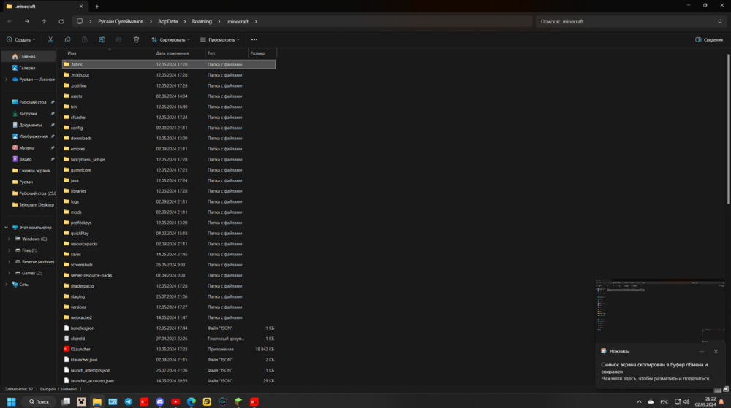This screenshot has width=731, height=408.
Task: Click the Delete trash icon in toolbar
Action: [136, 40]
